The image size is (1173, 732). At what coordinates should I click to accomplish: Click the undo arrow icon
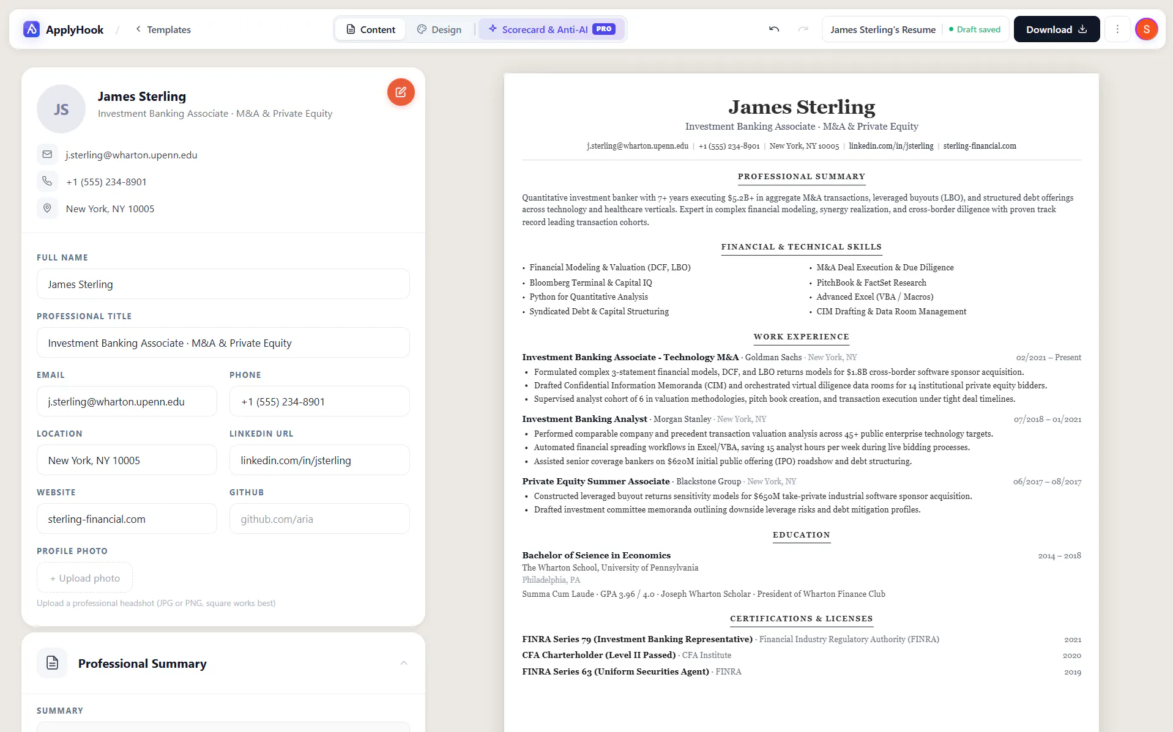tap(774, 29)
